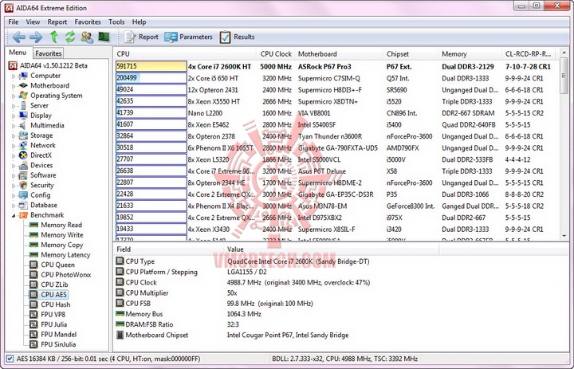Image resolution: width=574 pixels, height=369 pixels.
Task: Click the Memory Bus field row
Action: pos(277,314)
